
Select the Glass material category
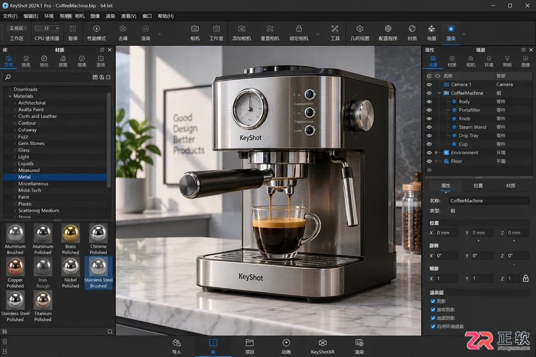coord(24,150)
